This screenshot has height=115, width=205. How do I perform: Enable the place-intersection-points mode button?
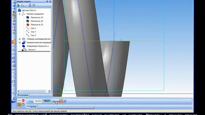[61, 101]
